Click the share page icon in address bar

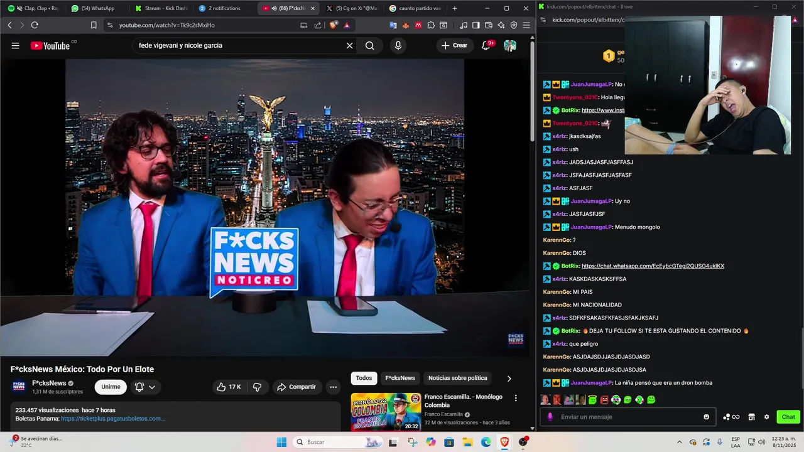pyautogui.click(x=318, y=25)
